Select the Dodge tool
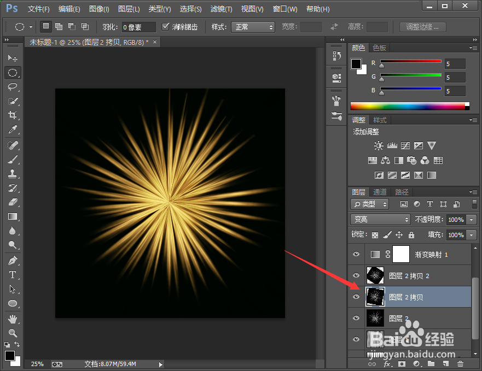This screenshot has height=371, width=482. click(x=12, y=245)
